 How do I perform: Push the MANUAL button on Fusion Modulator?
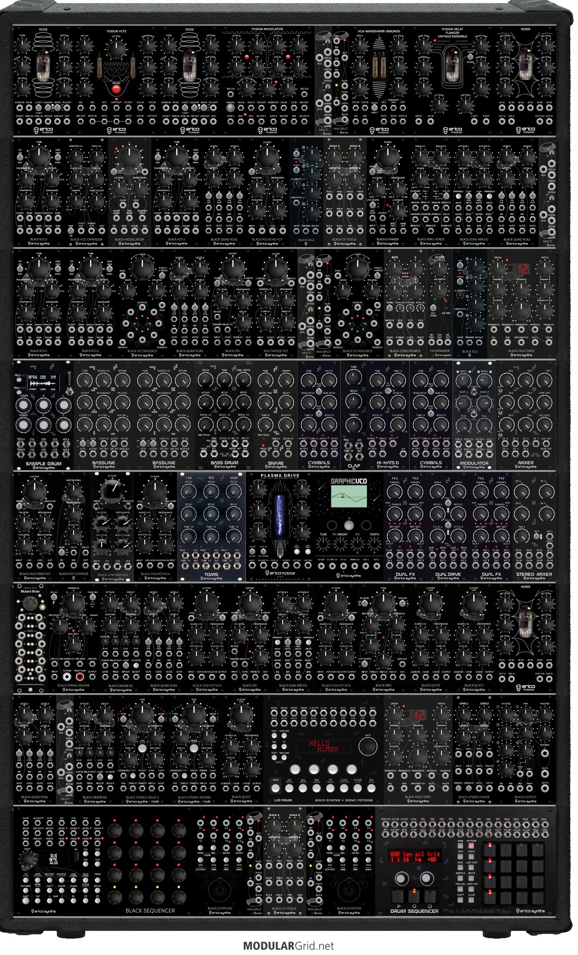(230, 108)
